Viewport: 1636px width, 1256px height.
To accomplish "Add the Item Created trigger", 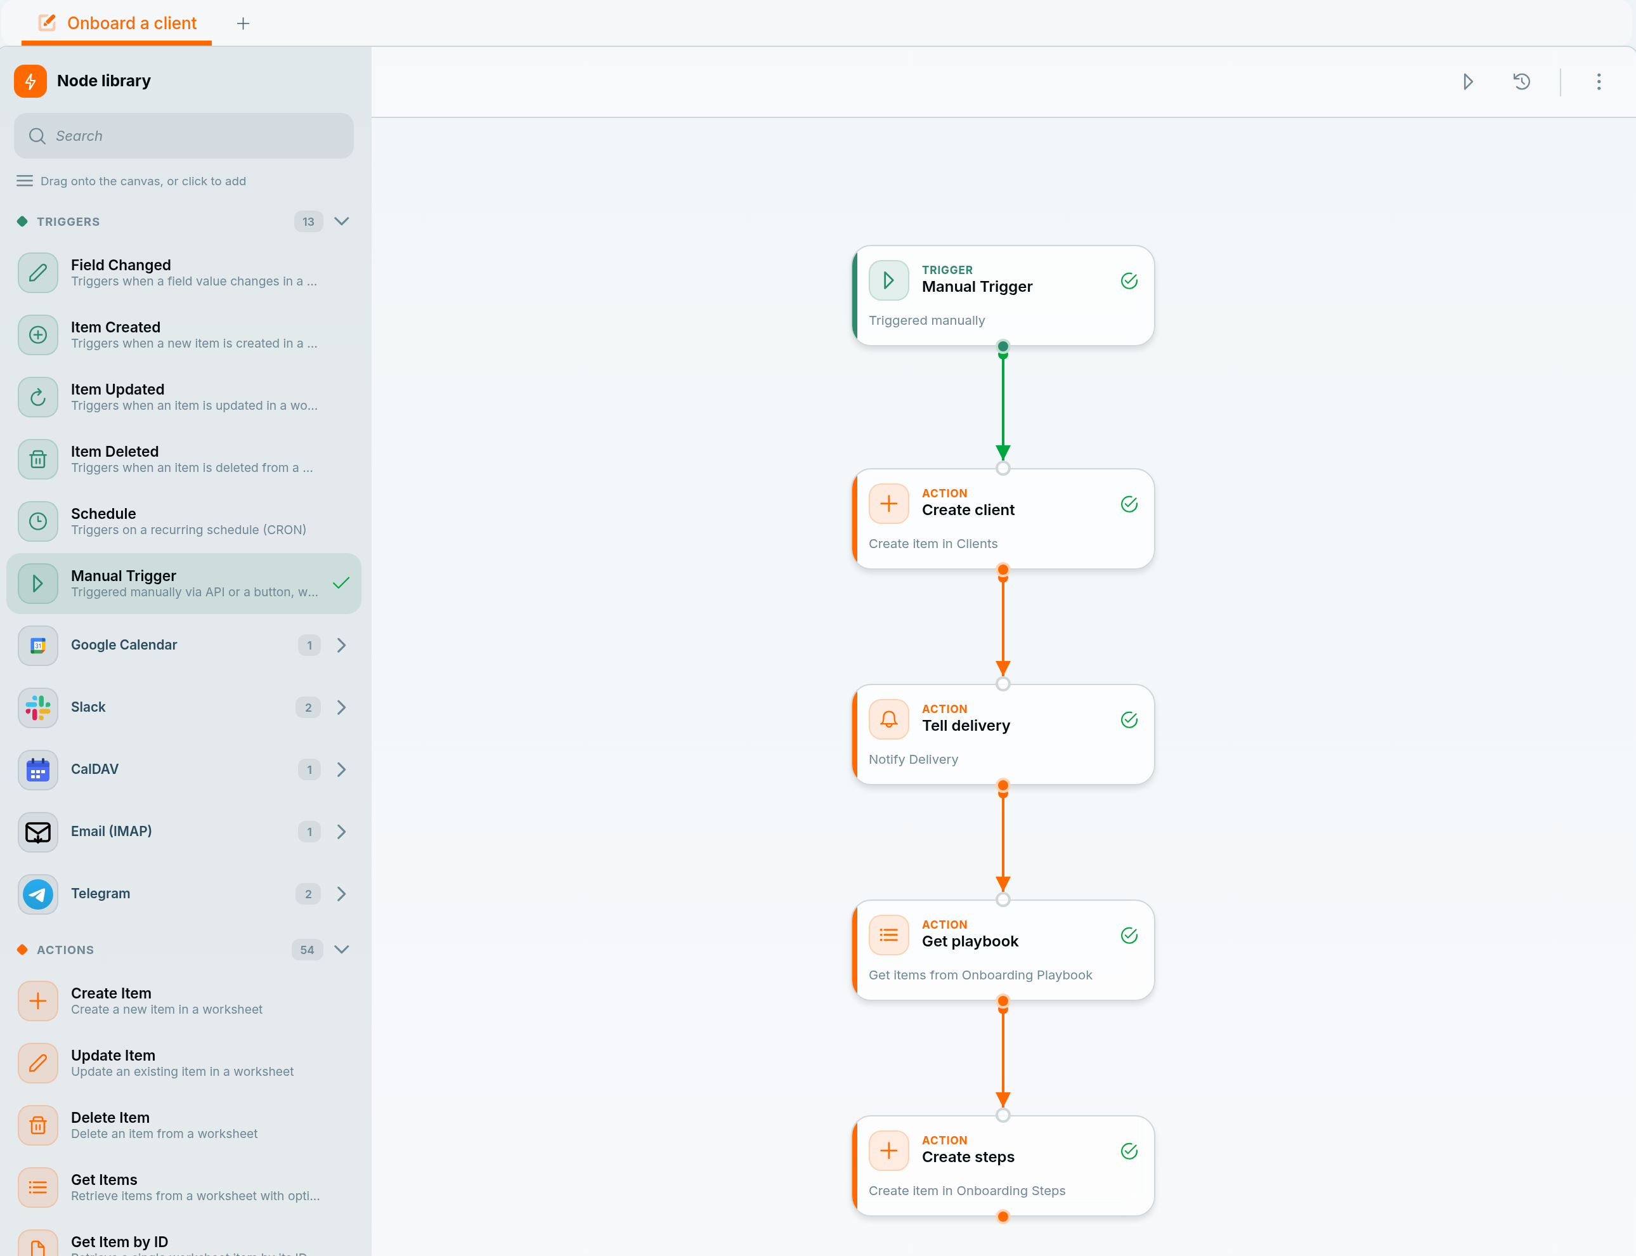I will (184, 335).
